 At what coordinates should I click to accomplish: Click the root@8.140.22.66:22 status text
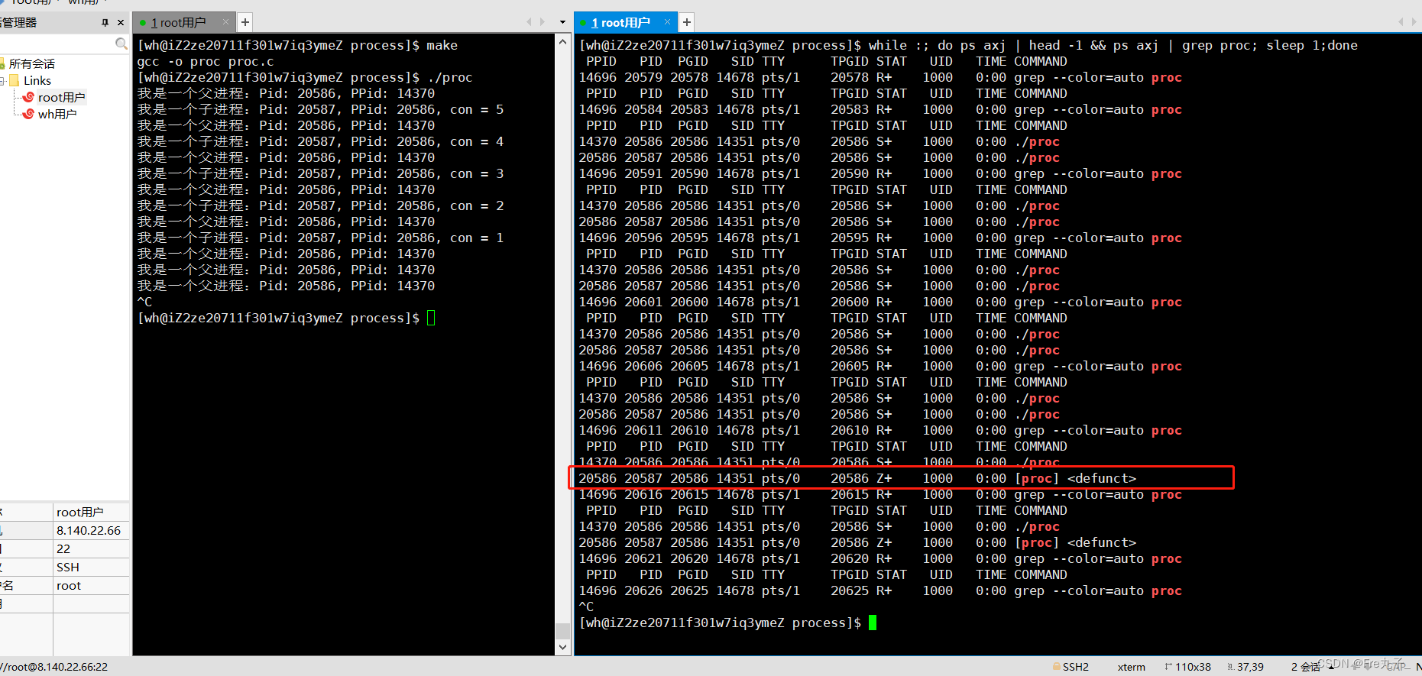click(x=55, y=667)
